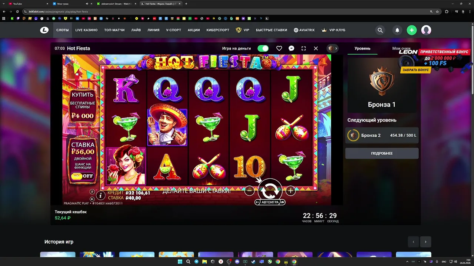Show next games in История игр

[425, 242]
